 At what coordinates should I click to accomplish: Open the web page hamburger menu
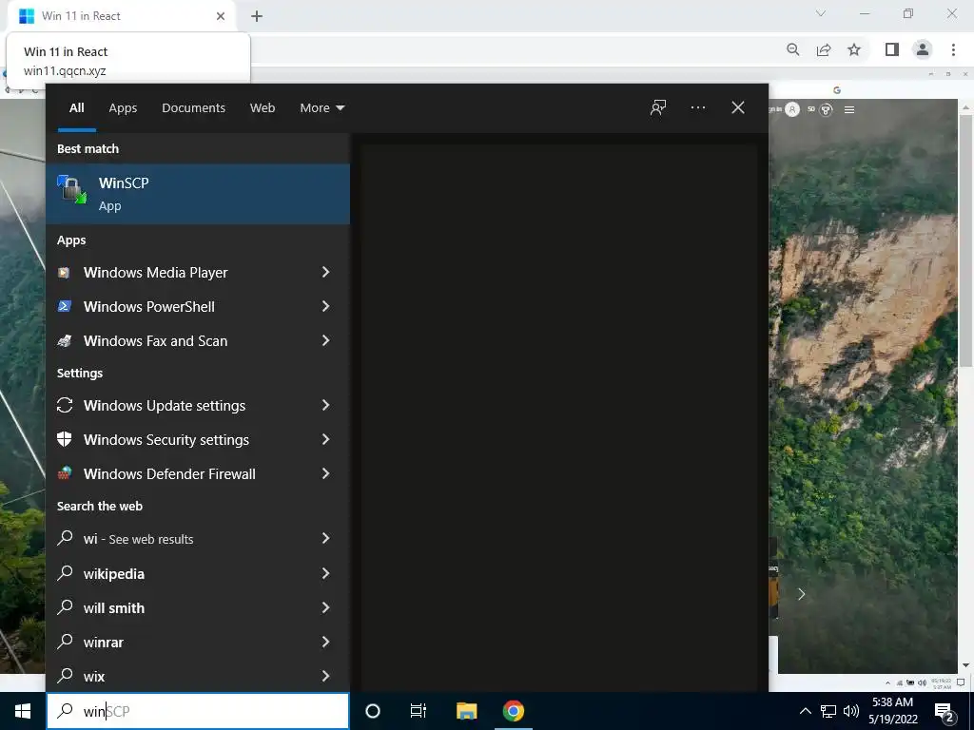point(849,110)
